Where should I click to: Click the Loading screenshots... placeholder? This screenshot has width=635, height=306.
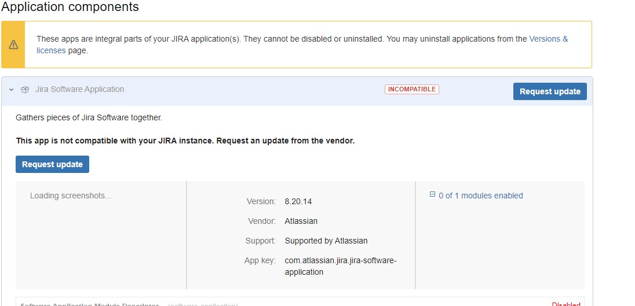click(x=71, y=196)
